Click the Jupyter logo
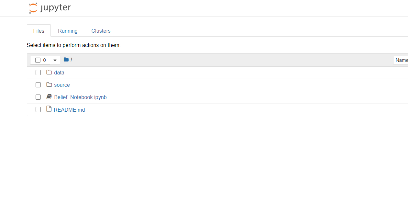This screenshot has width=408, height=201. (49, 7)
